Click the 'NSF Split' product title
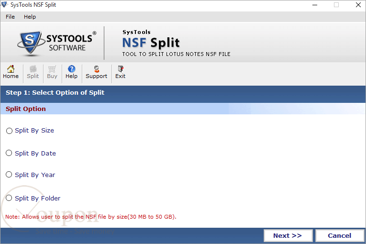Viewport: 366px width, 244px height. (151, 43)
